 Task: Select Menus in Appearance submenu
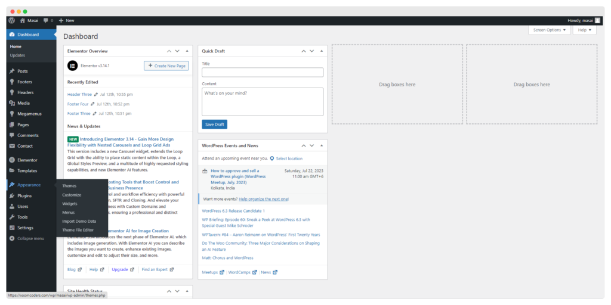[68, 213]
